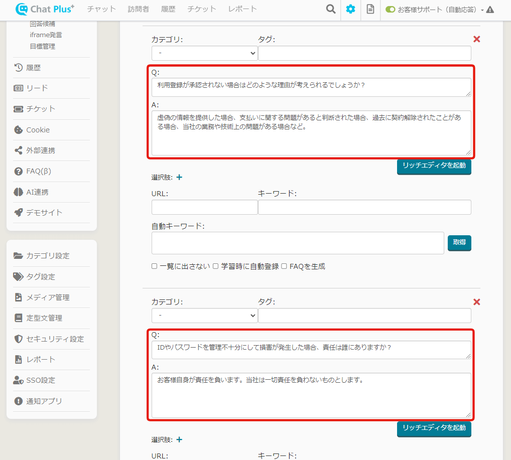Enable 学習時に自動登録 checkbox
511x460 pixels.
tap(216, 266)
